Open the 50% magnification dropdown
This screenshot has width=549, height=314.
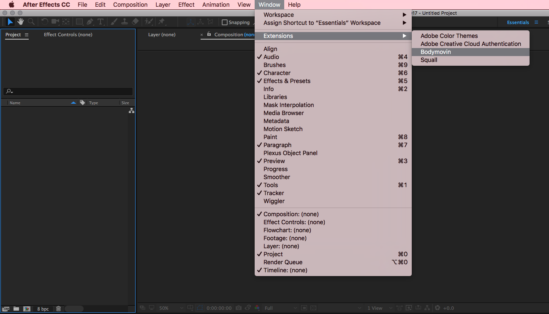(170, 308)
